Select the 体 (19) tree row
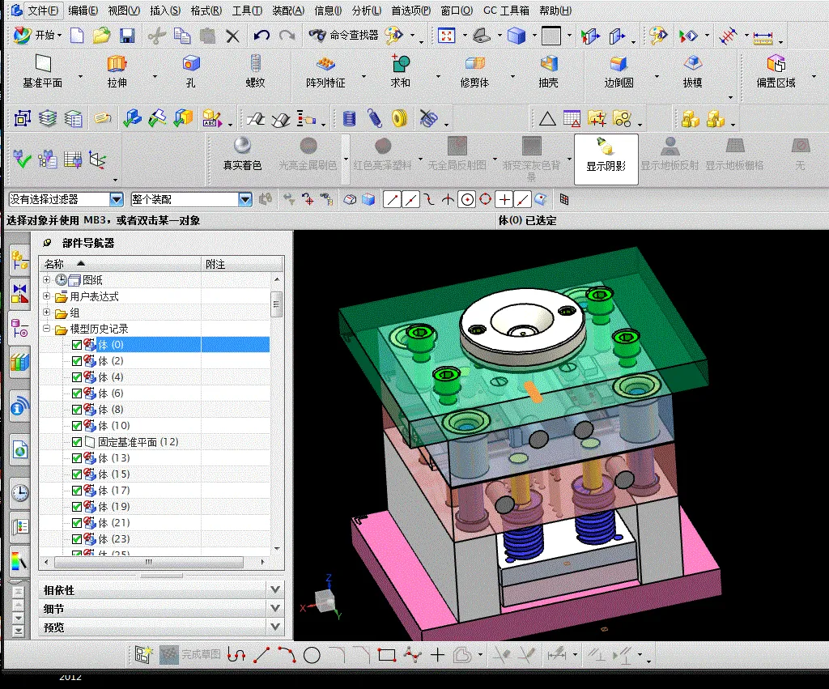 155,507
